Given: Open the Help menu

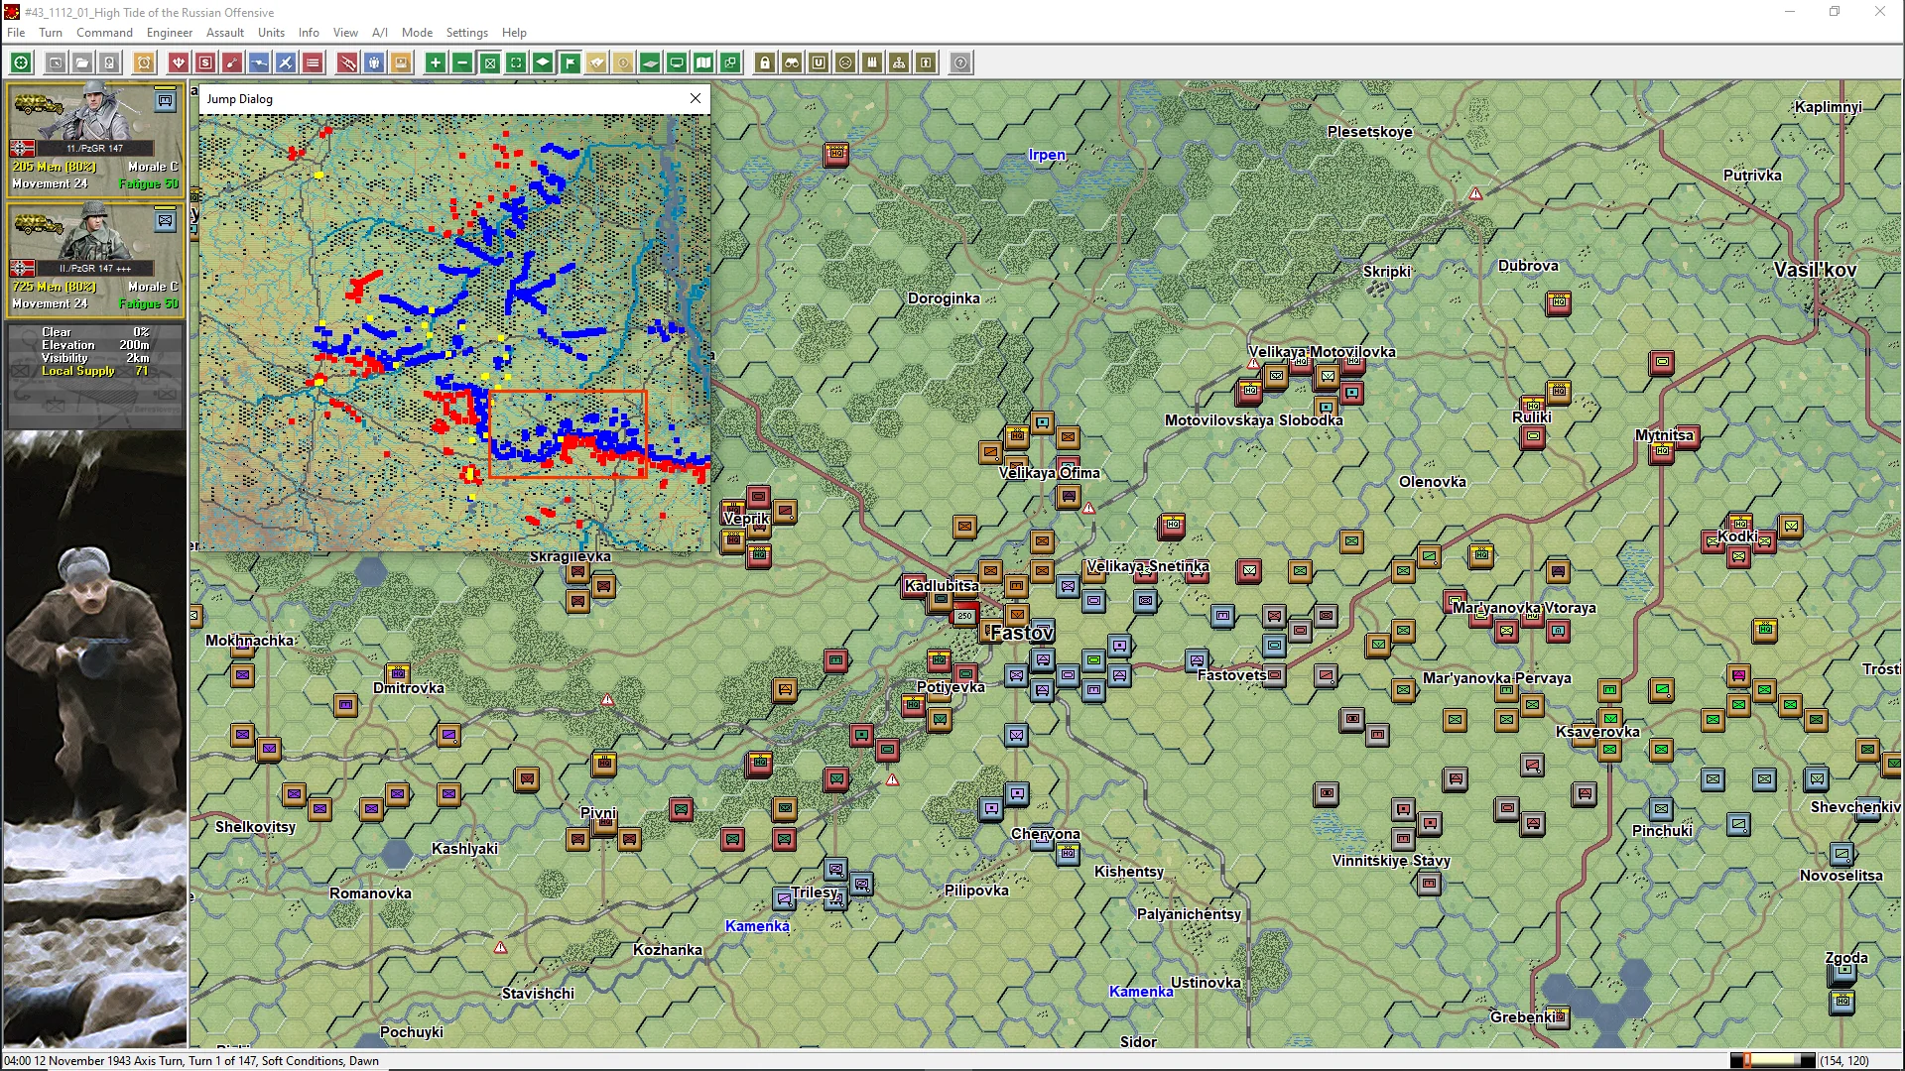Looking at the screenshot, I should click(514, 33).
